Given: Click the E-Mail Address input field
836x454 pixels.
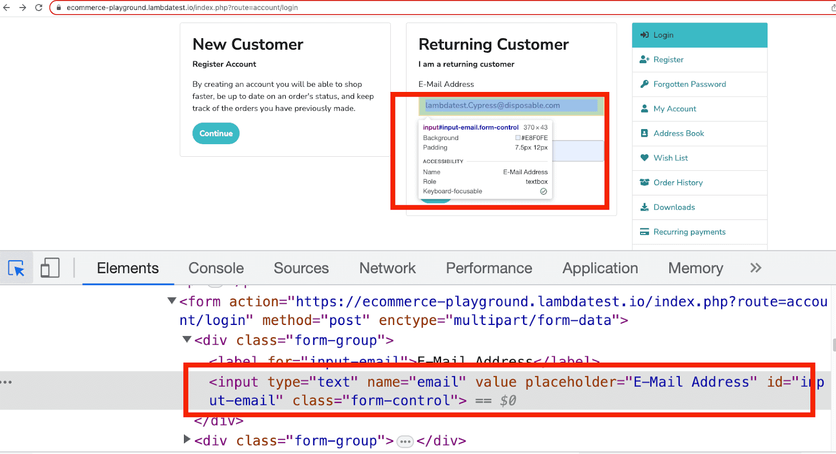Looking at the screenshot, I should click(x=511, y=106).
